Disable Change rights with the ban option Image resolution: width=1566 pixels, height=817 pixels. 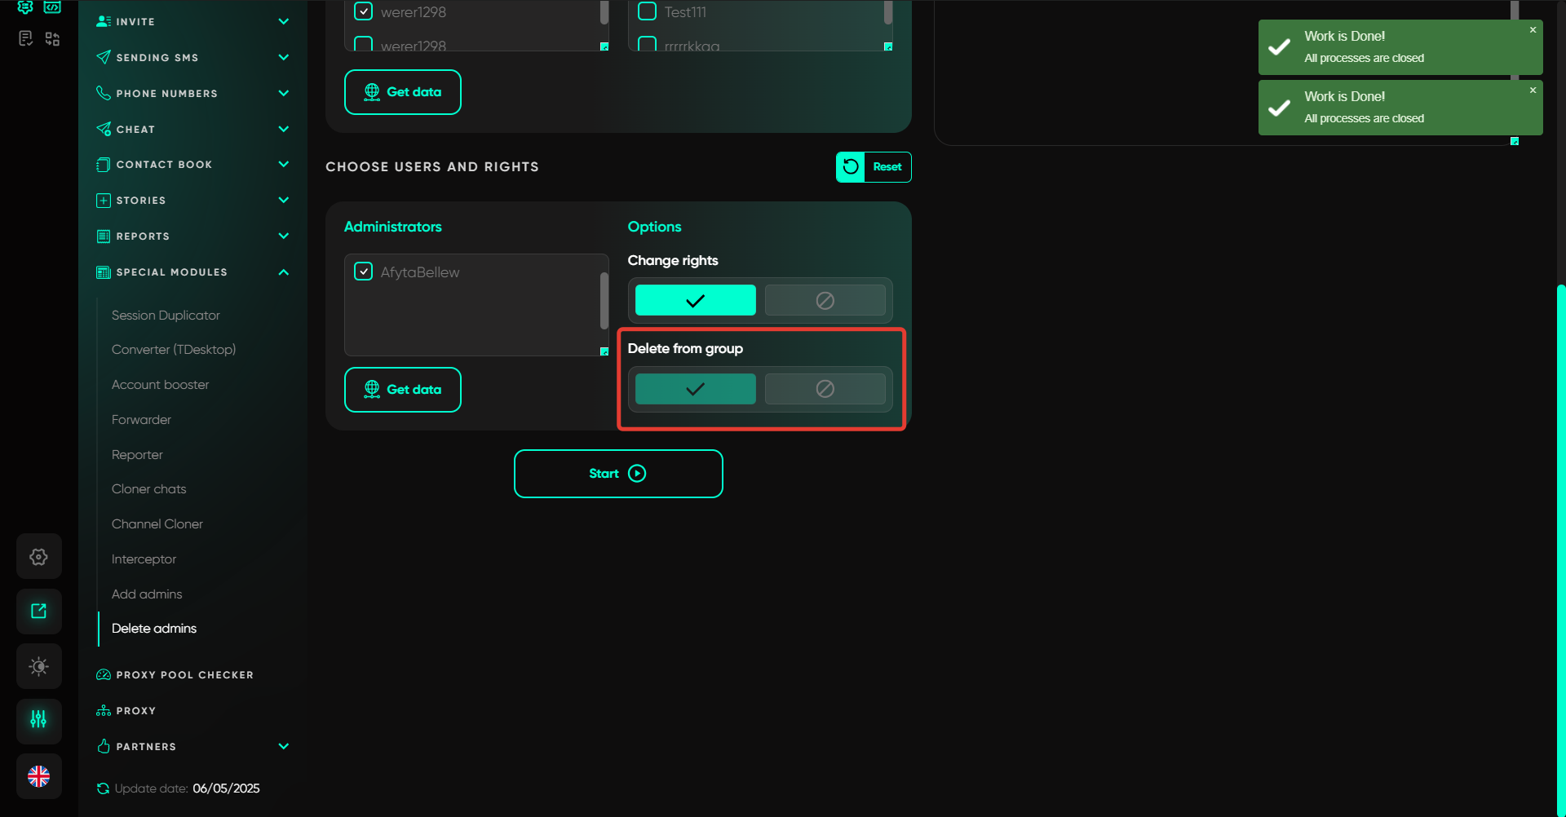825,301
